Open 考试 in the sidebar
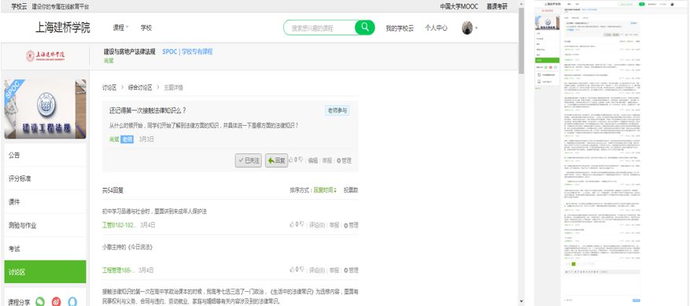Screen dimensions: 690x306 (45, 249)
